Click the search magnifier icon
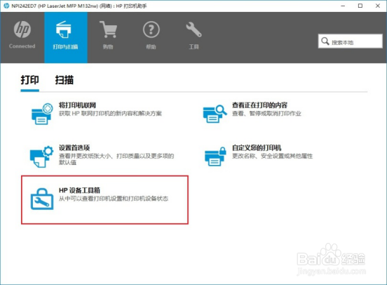This screenshot has height=285, width=387. click(x=325, y=41)
